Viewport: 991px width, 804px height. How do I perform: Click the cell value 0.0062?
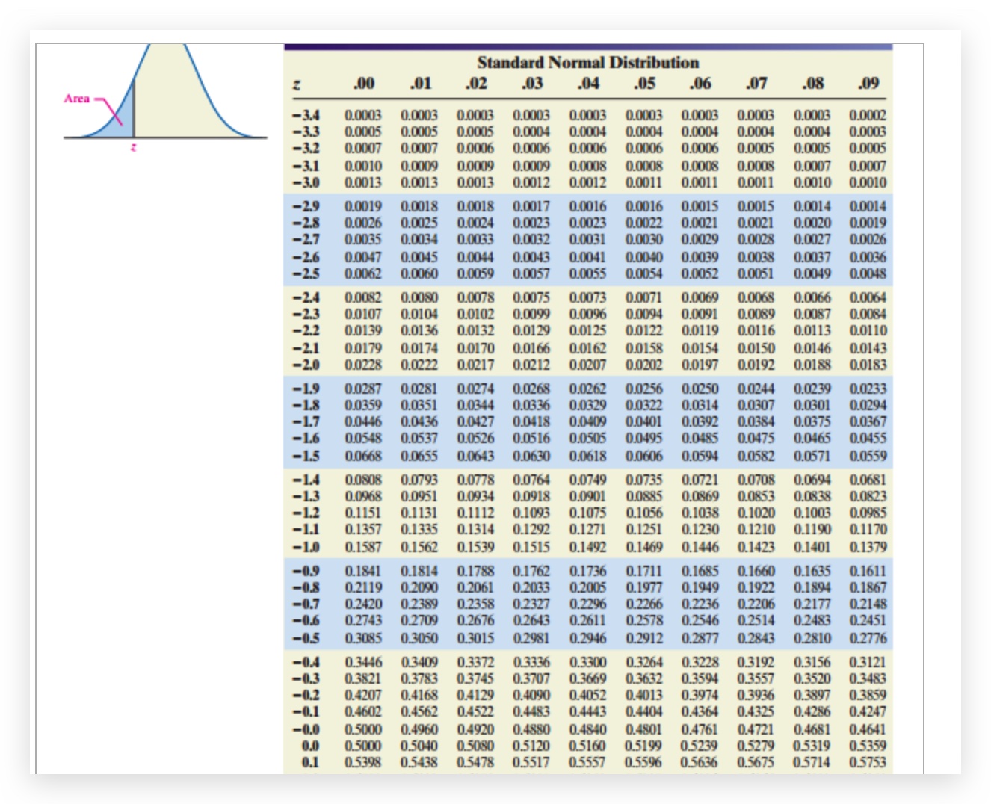click(x=363, y=273)
